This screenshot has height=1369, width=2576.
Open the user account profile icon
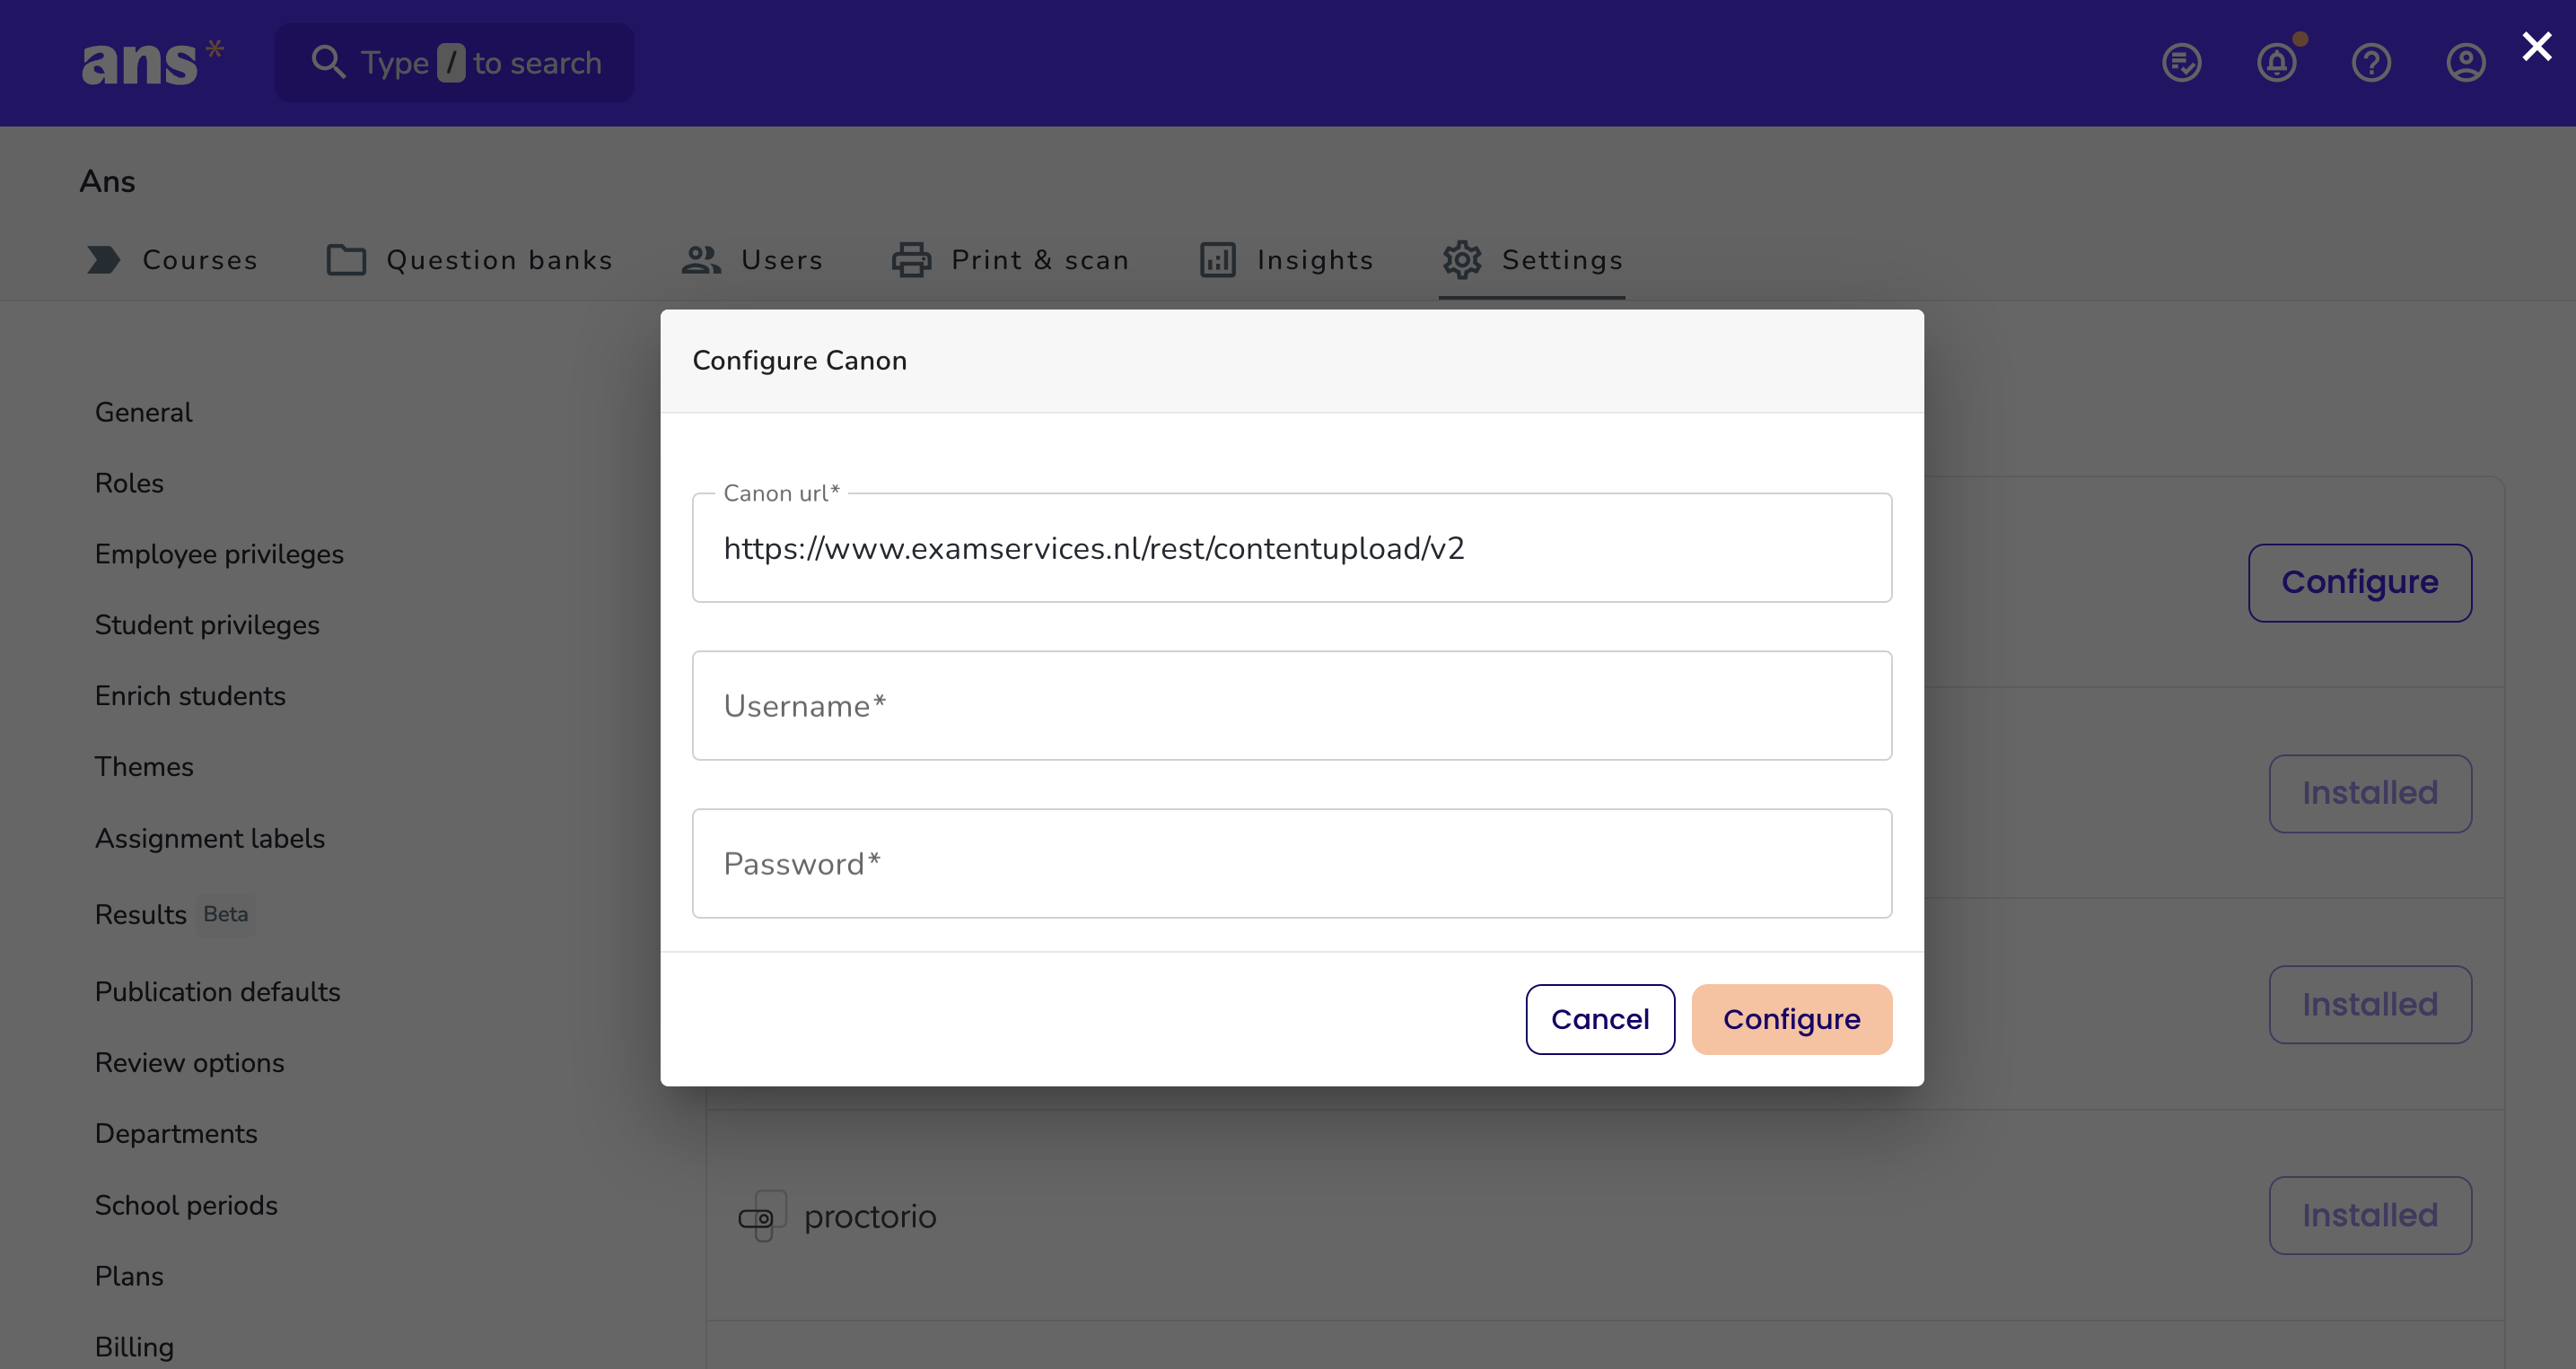coord(2466,63)
